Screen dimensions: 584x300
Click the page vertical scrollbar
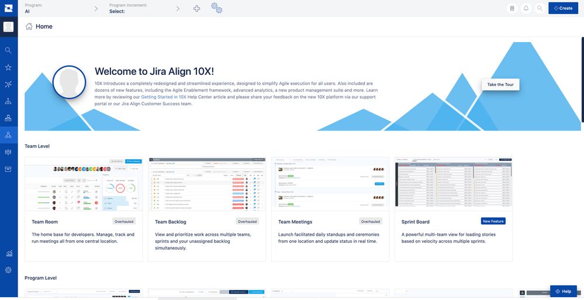[x=582, y=79]
